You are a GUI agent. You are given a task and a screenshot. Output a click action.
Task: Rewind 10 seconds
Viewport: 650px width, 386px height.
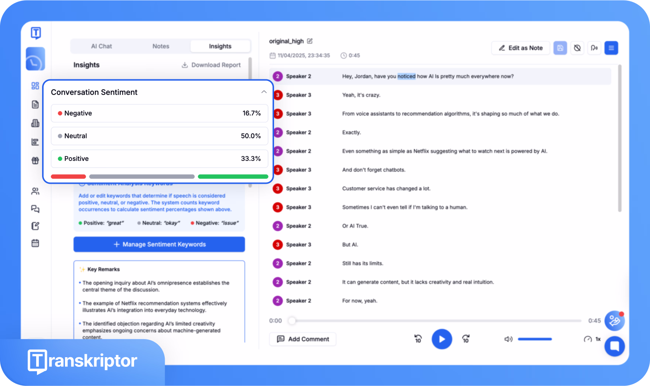pyautogui.click(x=418, y=339)
